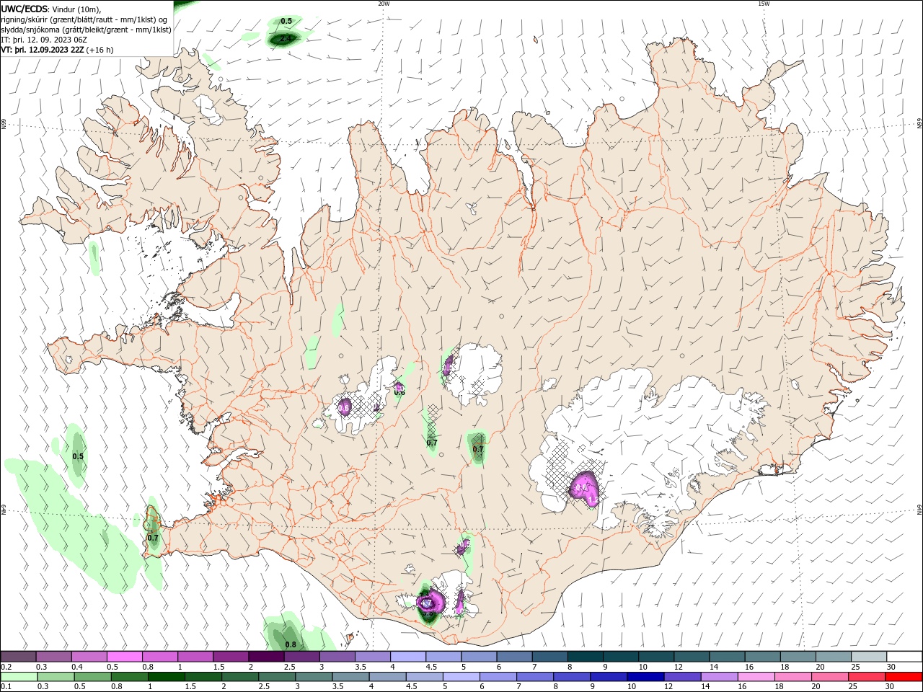The width and height of the screenshot is (923, 692).
Task: Click the 2.4 precipitation value offshore north
Action: click(x=286, y=38)
